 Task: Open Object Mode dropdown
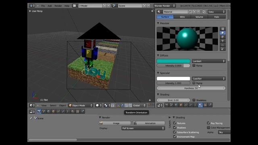tap(81, 106)
